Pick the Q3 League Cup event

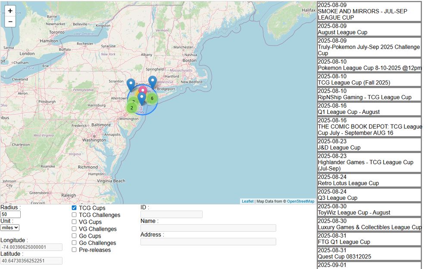pos(369,195)
